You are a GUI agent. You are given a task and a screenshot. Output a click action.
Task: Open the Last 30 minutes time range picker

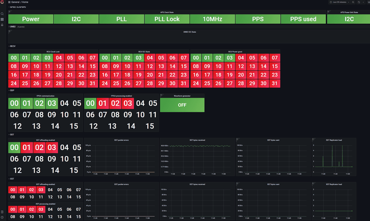[x=339, y=2]
